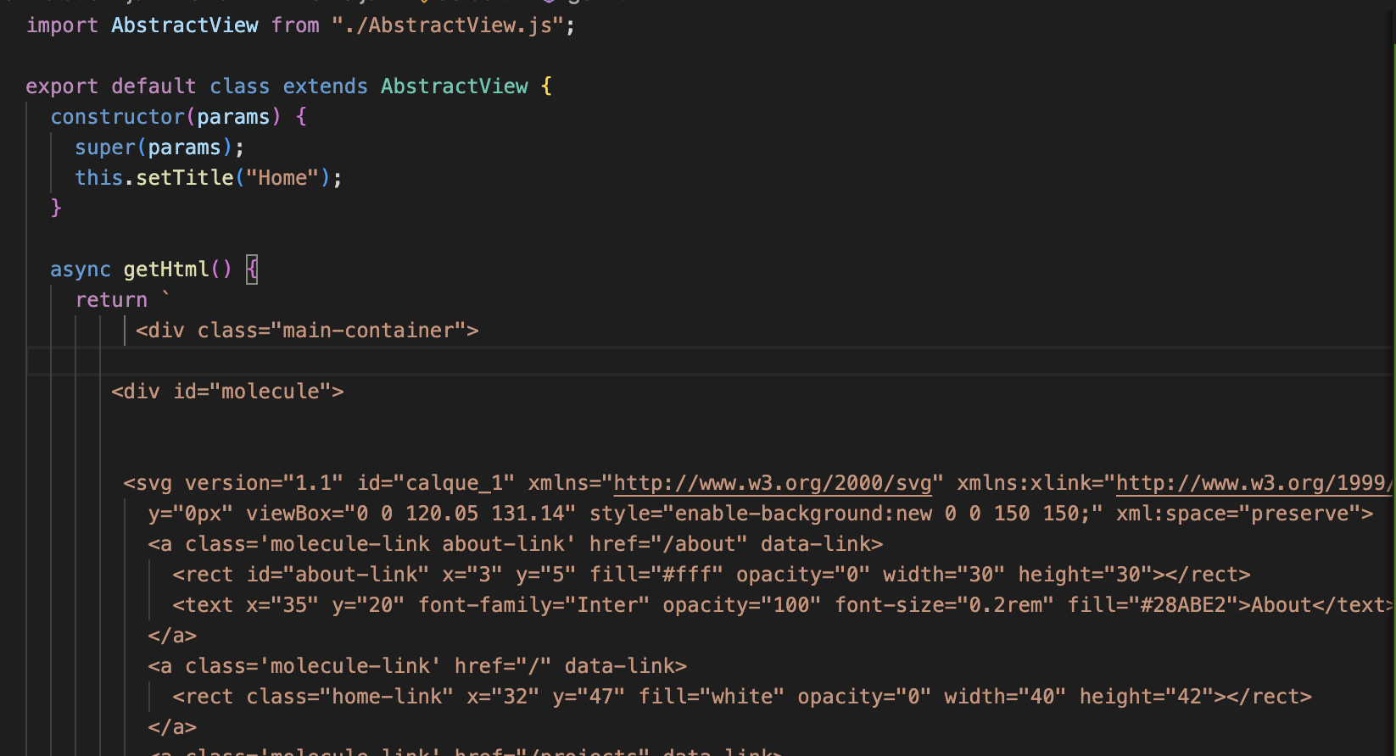Click the fill="#fff" attribute
Screen dimensions: 1396x756
(656, 575)
